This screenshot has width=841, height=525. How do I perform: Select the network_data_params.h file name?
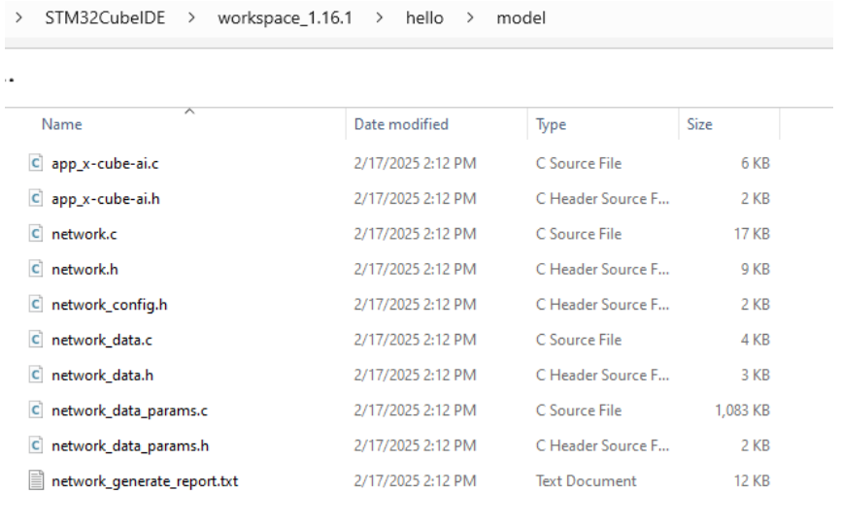[x=130, y=446]
